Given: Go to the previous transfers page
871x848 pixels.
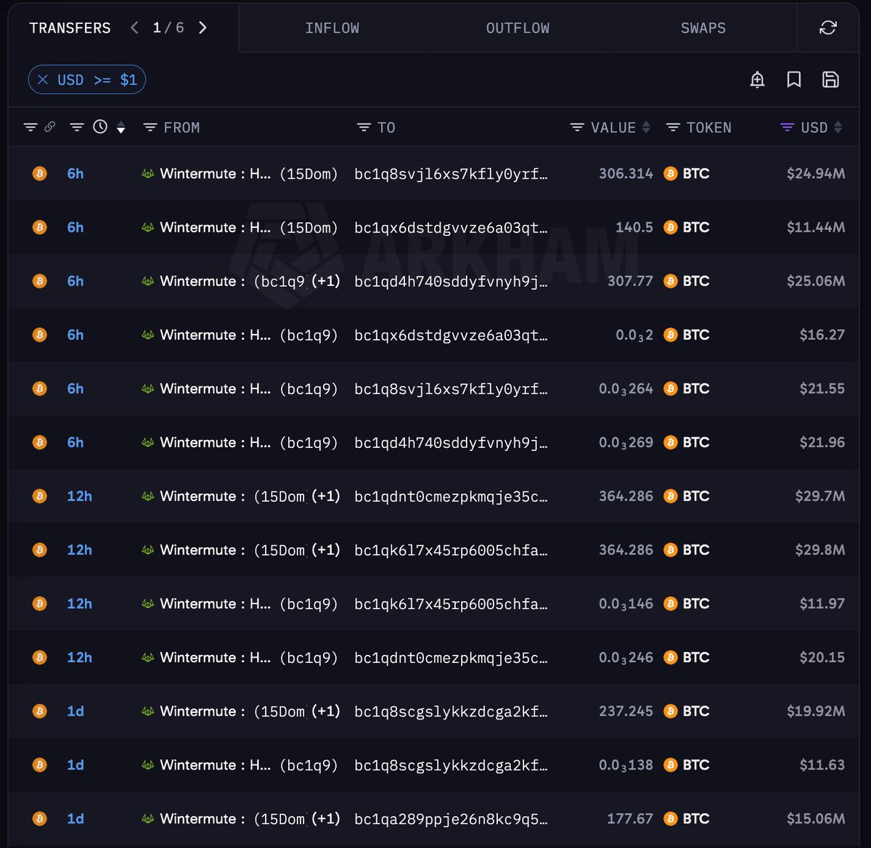Looking at the screenshot, I should (x=134, y=28).
